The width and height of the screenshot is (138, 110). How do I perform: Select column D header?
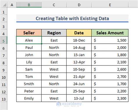pyautogui.click(x=79, y=5)
